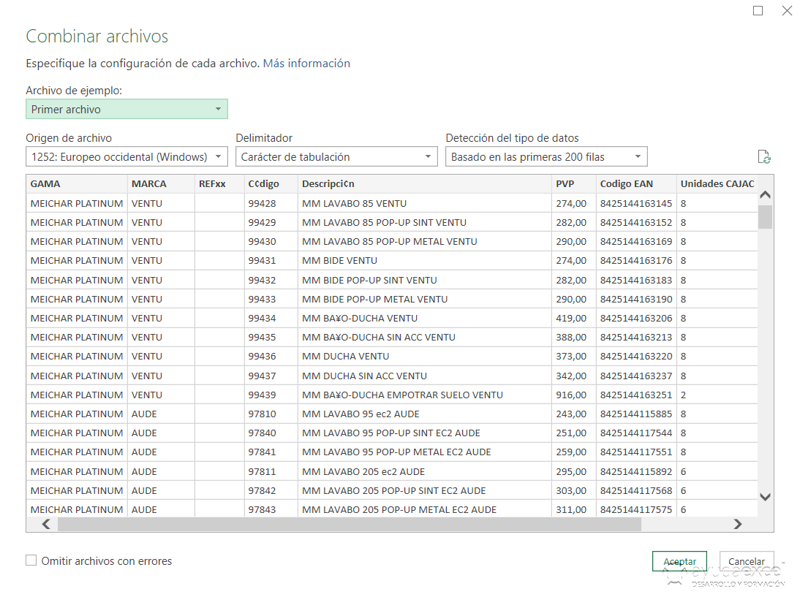The image size is (800, 597).
Task: Open the Más información link
Action: click(x=306, y=64)
